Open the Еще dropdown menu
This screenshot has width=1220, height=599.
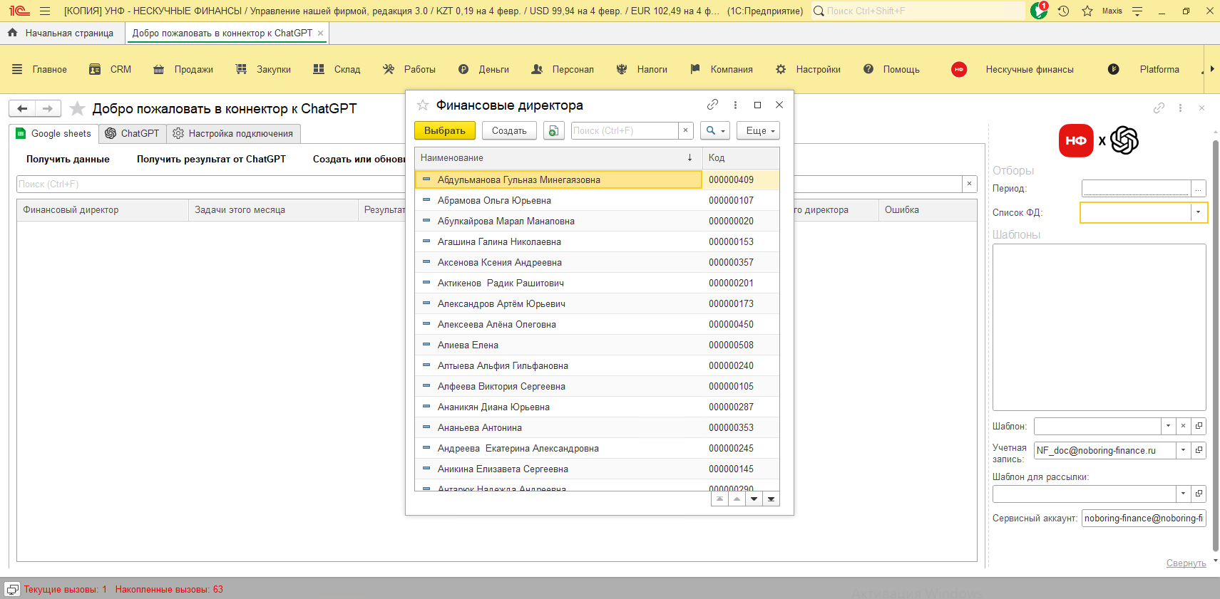[x=758, y=130]
